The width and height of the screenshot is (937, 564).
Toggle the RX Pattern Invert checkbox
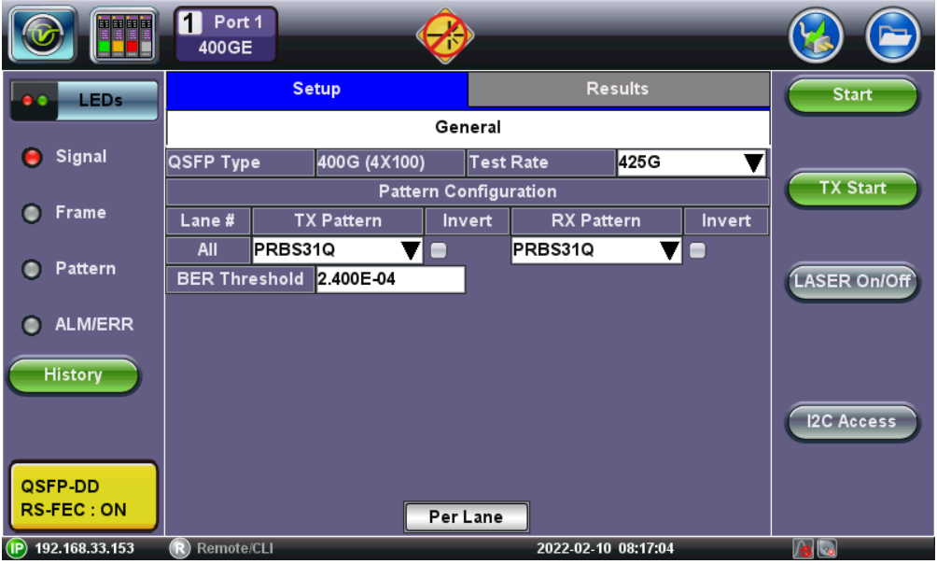[x=697, y=250]
